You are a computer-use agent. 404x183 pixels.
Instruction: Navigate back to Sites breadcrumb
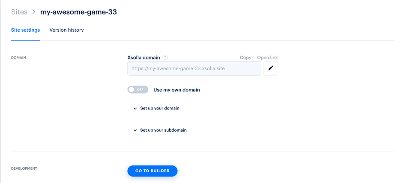tap(19, 12)
